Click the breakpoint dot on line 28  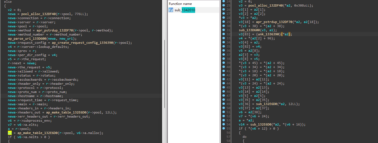(224, 18)
